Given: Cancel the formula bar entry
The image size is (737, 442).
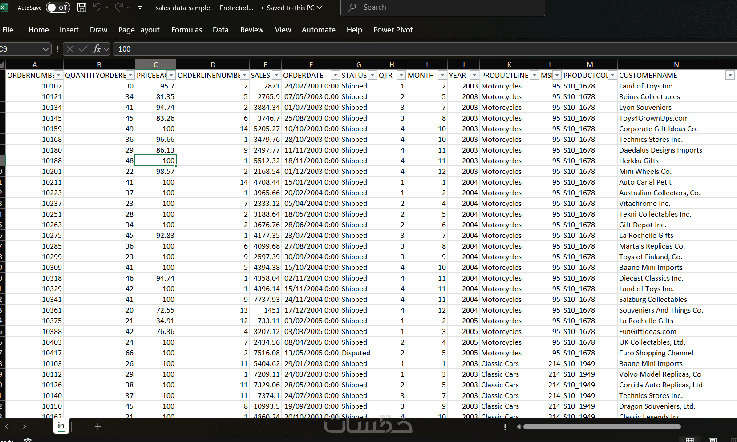Looking at the screenshot, I should click(x=70, y=49).
